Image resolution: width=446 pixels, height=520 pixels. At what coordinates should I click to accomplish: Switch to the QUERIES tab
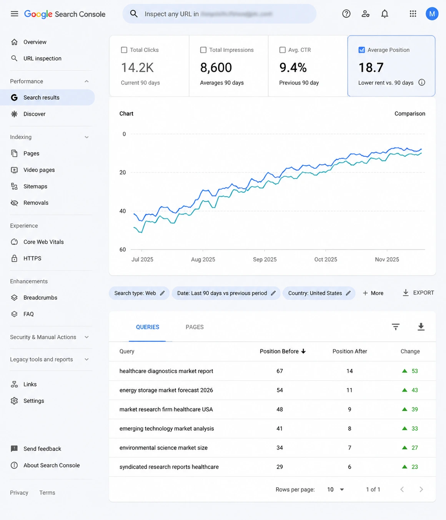point(148,327)
